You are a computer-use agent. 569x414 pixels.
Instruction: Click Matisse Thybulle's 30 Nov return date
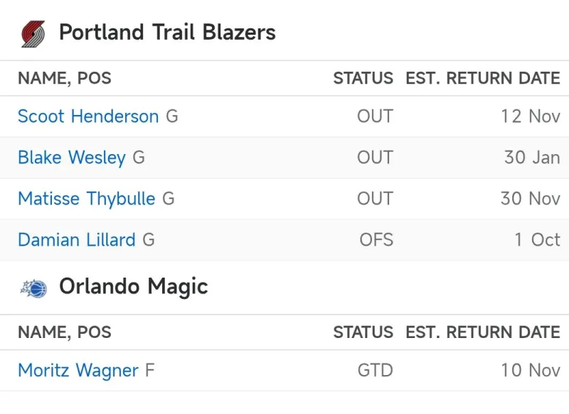(531, 199)
